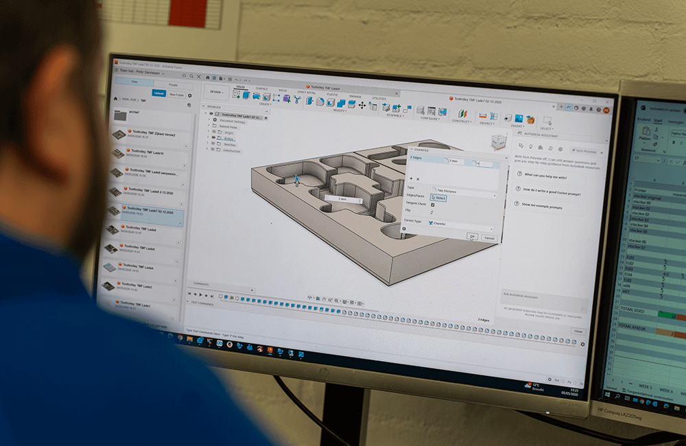Toggle visibility of the Sketches folder

[213, 143]
